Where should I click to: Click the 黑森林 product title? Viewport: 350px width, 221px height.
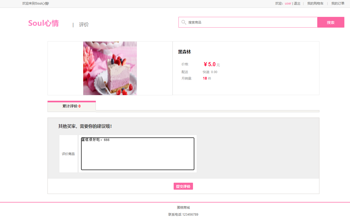click(184, 52)
